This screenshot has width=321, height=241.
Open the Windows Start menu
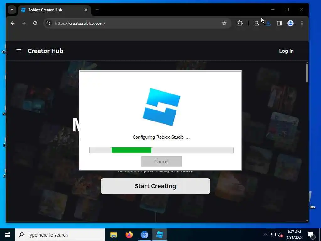coord(8,235)
